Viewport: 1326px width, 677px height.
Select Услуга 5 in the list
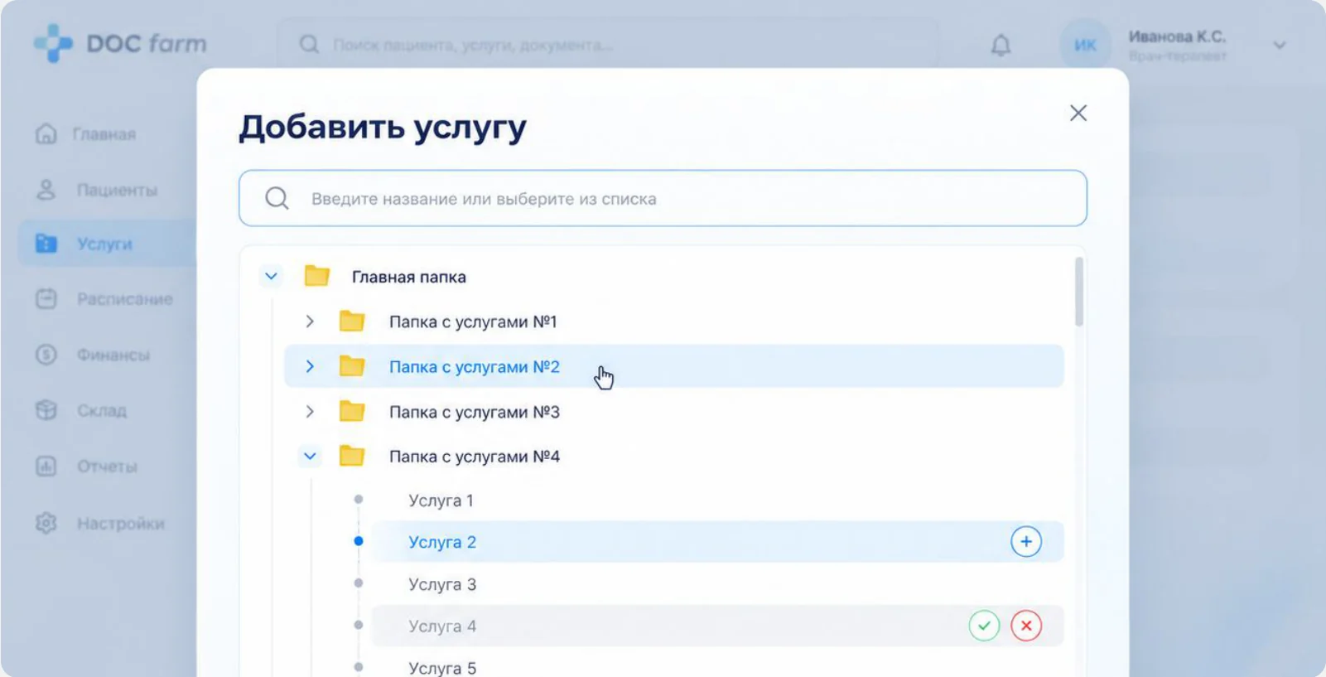pos(442,668)
